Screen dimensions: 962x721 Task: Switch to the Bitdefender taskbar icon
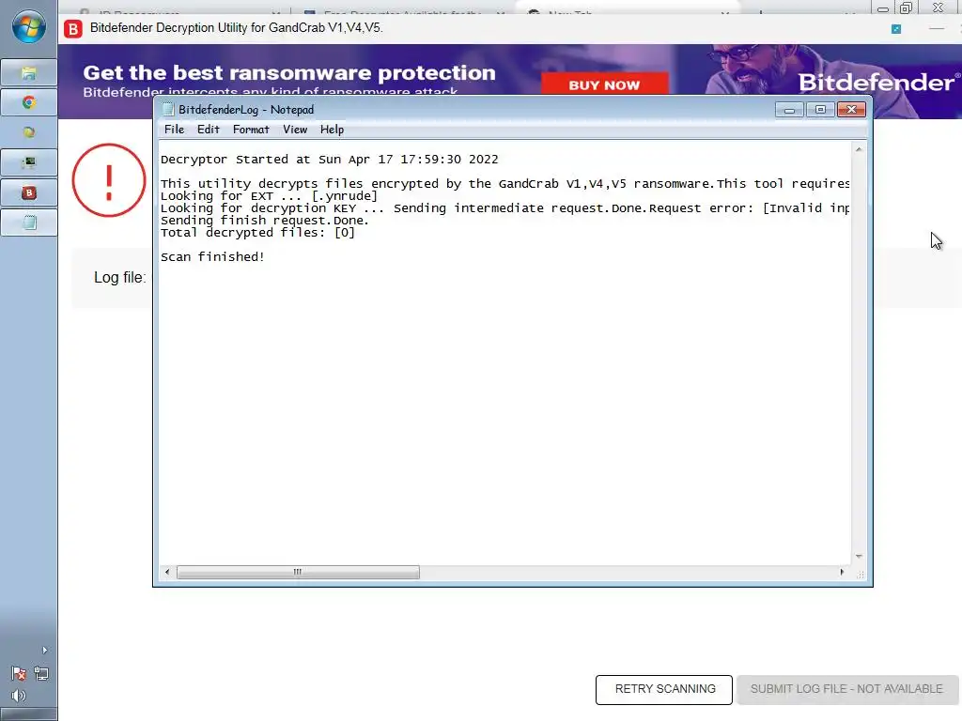coord(29,192)
